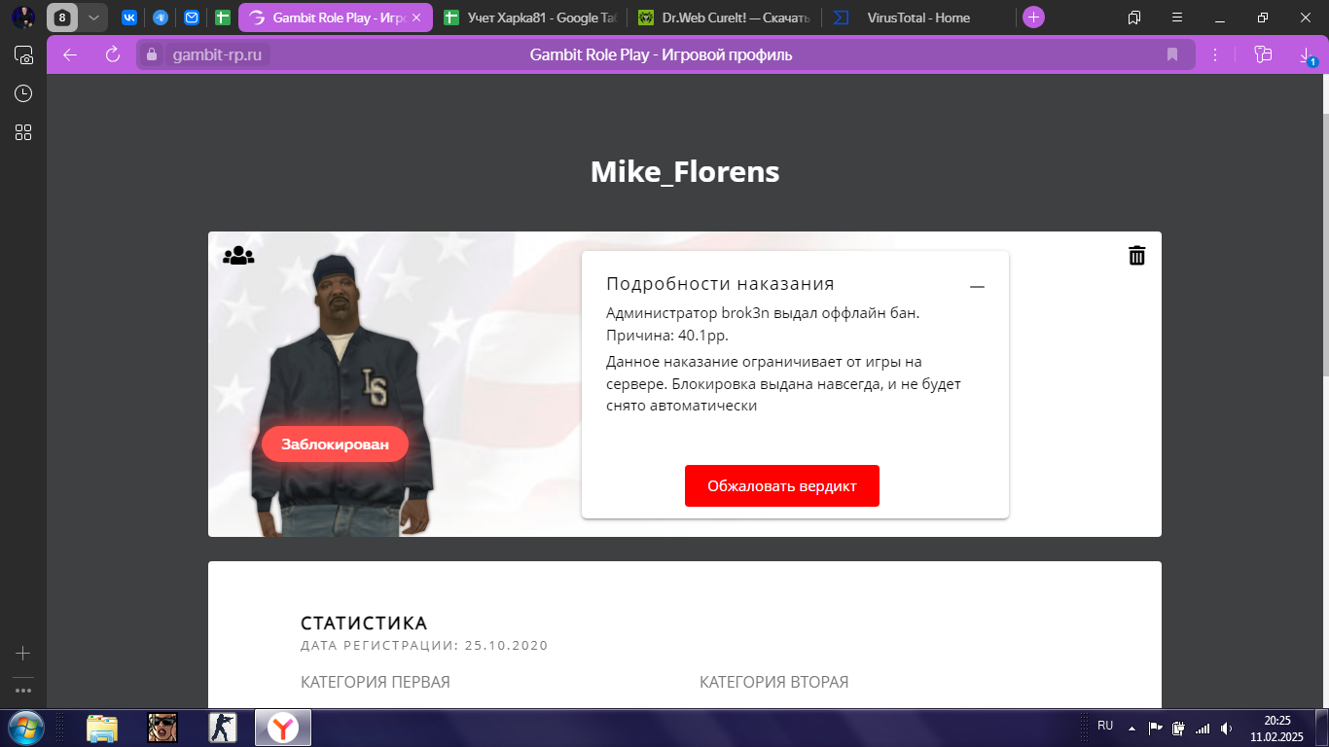The image size is (1329, 747).
Task: Open a new tab with plus button
Action: click(1033, 18)
